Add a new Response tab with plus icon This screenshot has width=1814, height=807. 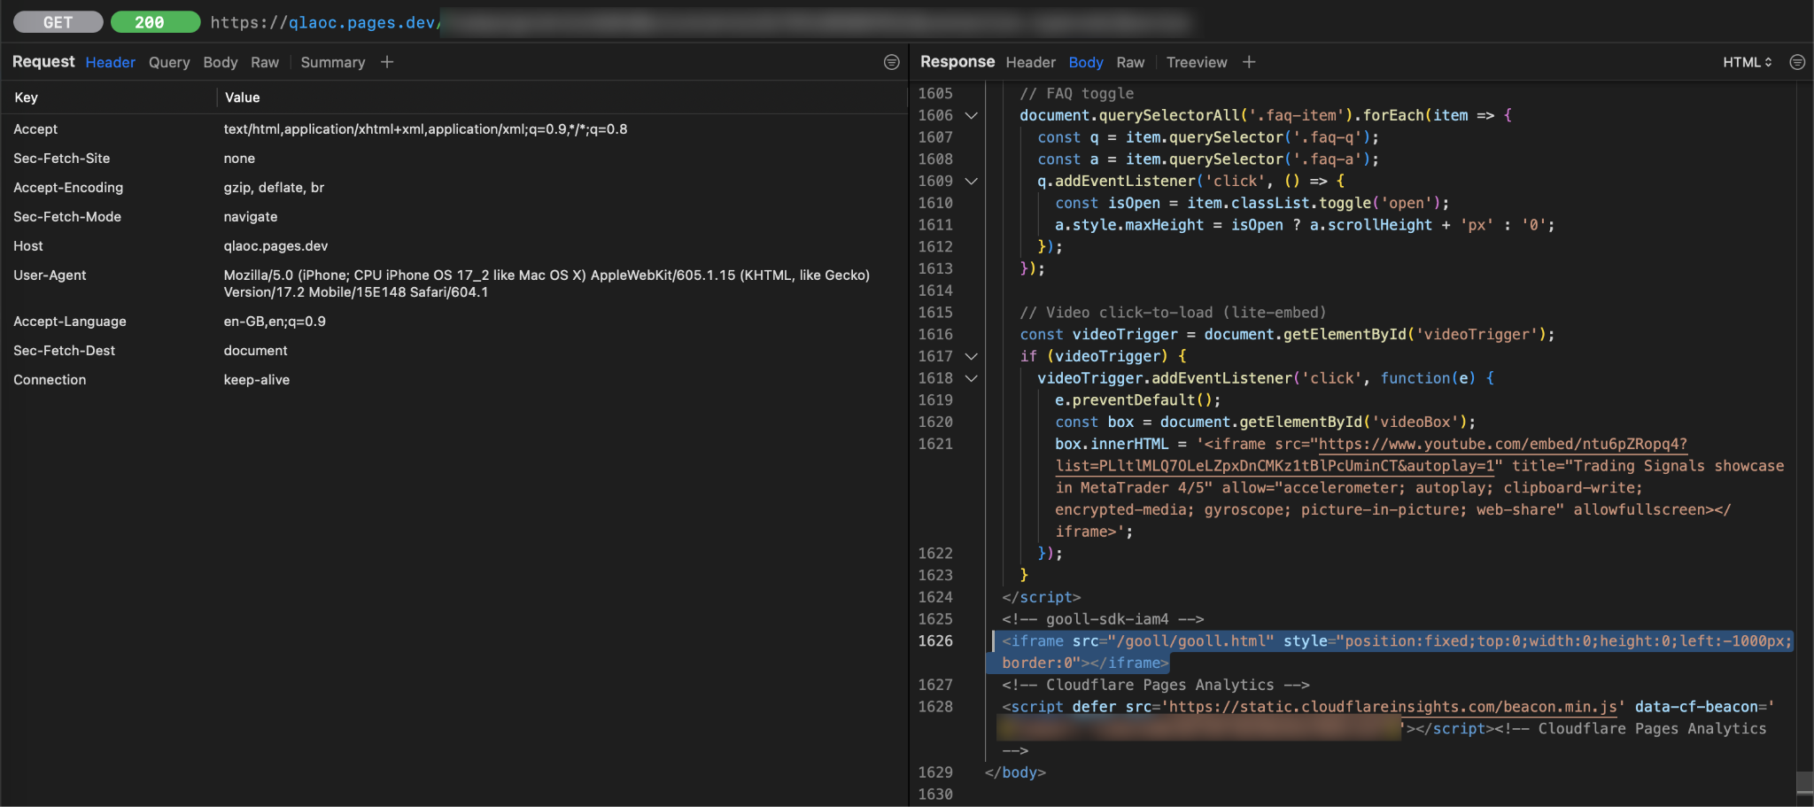pyautogui.click(x=1249, y=62)
